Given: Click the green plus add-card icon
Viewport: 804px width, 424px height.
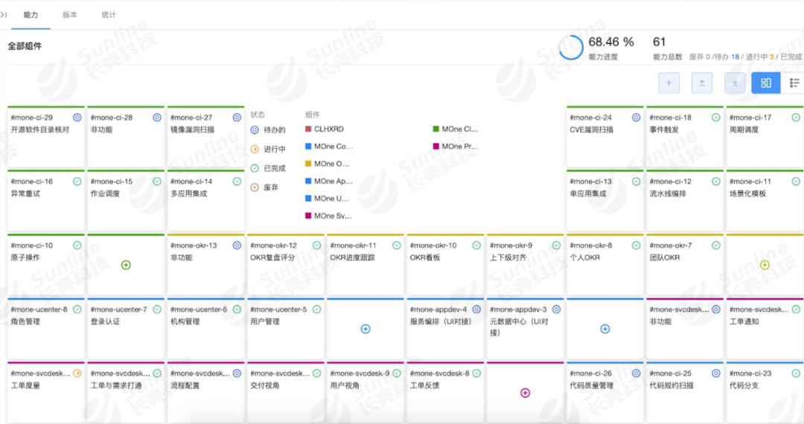Looking at the screenshot, I should click(x=126, y=265).
